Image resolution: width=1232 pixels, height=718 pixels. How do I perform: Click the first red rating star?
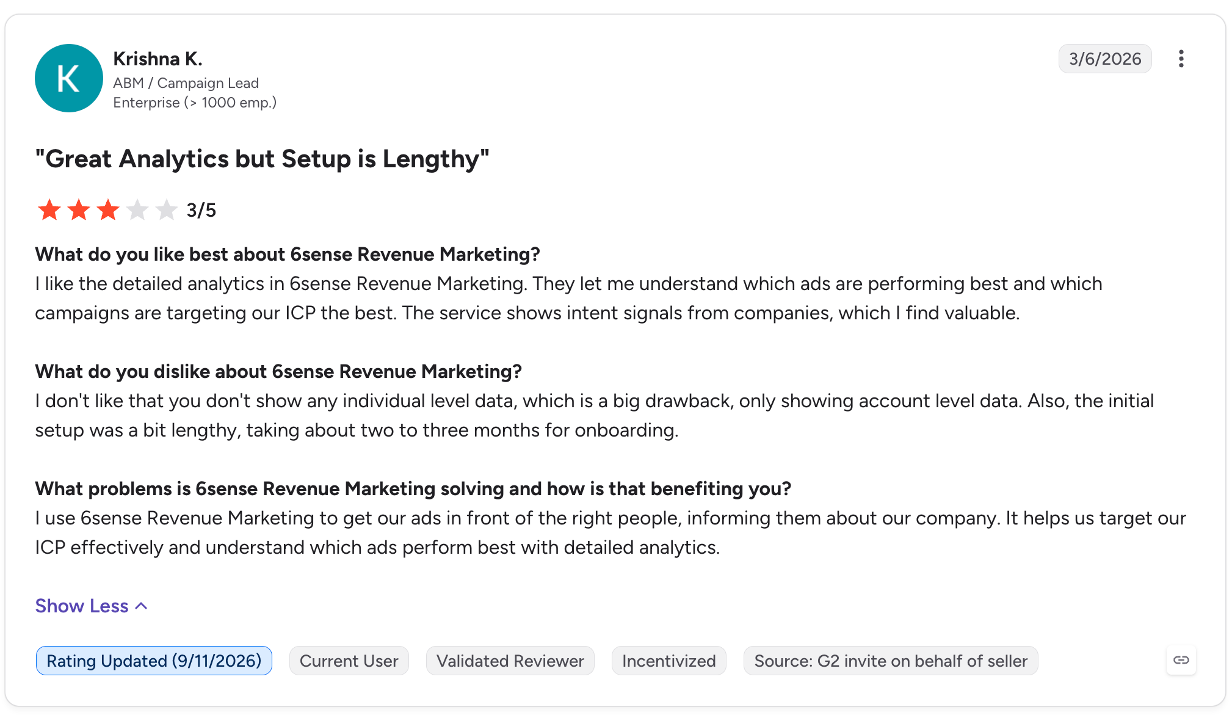coord(49,210)
